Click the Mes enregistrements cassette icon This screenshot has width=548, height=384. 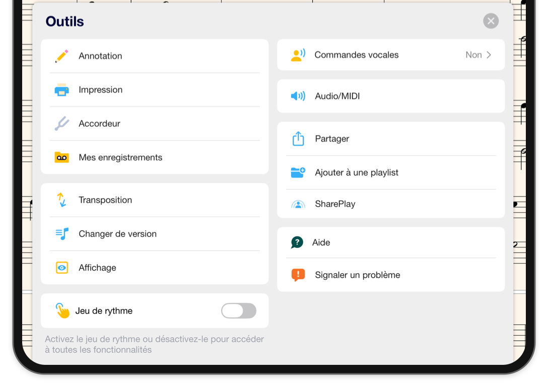62,157
